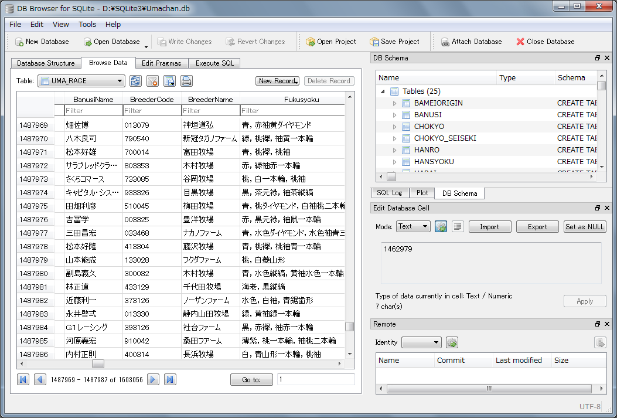Expand the CHOKYO_SEISEKI table node

[394, 138]
